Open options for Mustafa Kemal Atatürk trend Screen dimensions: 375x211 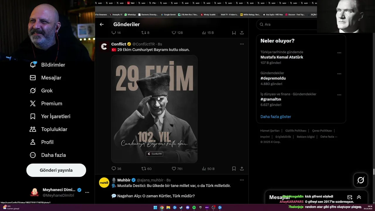click(339, 53)
